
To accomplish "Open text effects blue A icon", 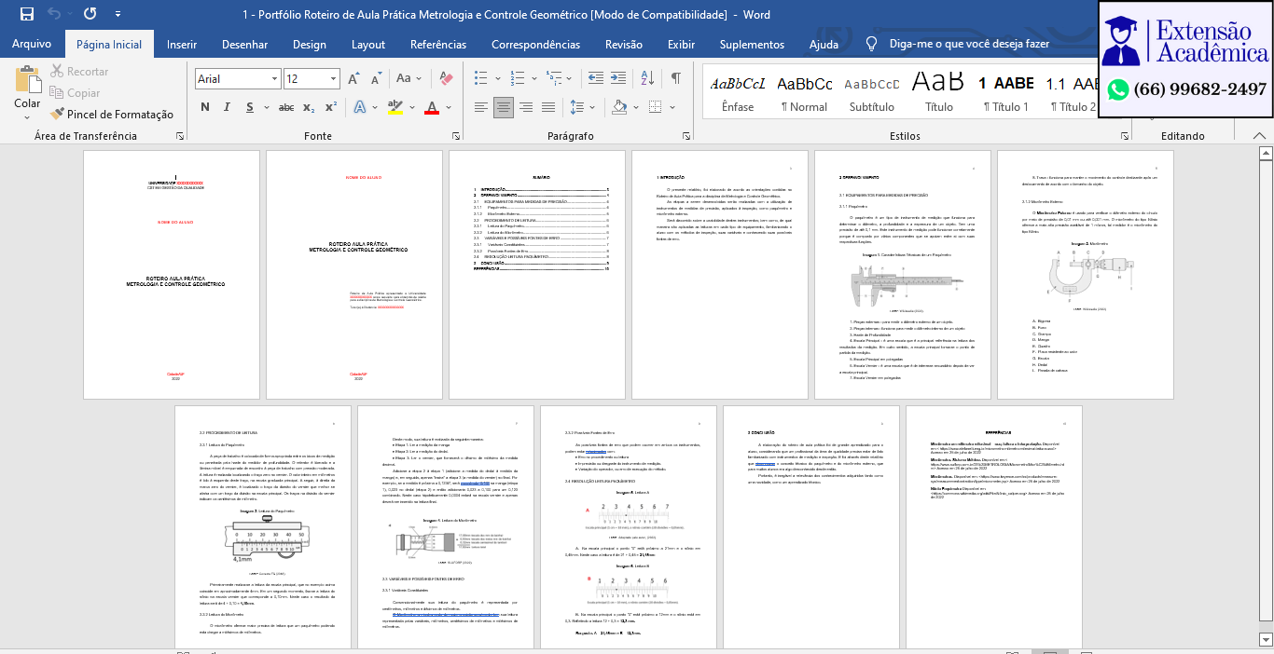I will [x=361, y=107].
